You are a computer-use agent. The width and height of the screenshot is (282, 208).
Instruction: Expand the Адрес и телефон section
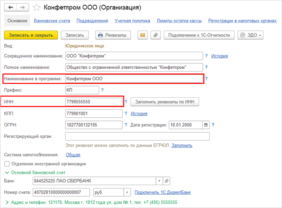tap(6, 202)
